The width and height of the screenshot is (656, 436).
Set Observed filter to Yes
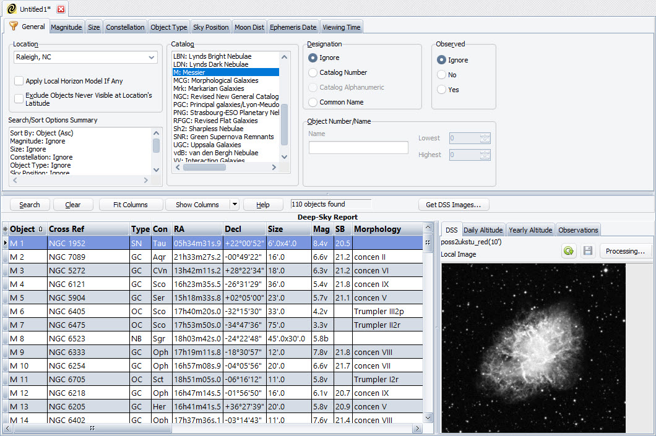pyautogui.click(x=441, y=90)
